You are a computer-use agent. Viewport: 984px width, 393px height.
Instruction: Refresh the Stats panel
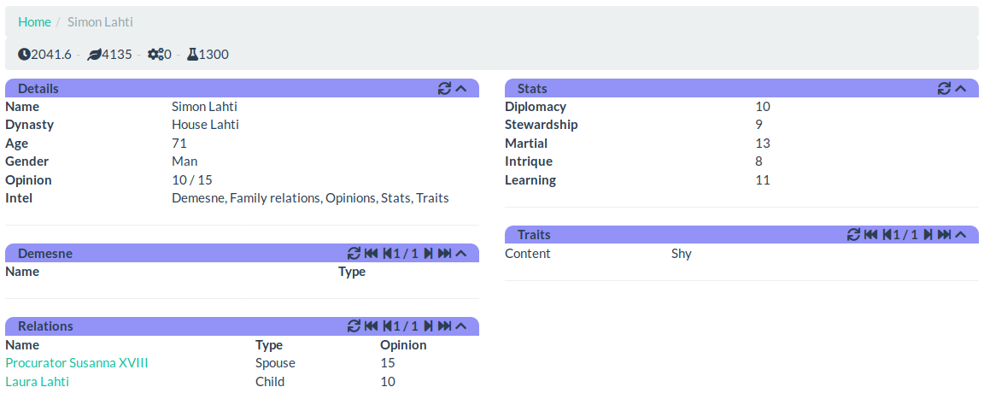[944, 89]
